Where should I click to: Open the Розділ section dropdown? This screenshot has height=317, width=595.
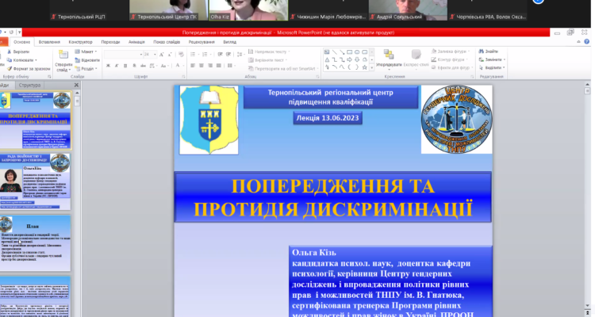(x=86, y=69)
